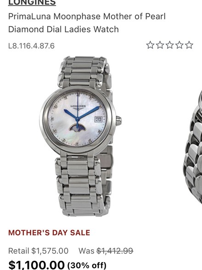Open the MOTHER'S DAY SALE promotion

pyautogui.click(x=49, y=233)
